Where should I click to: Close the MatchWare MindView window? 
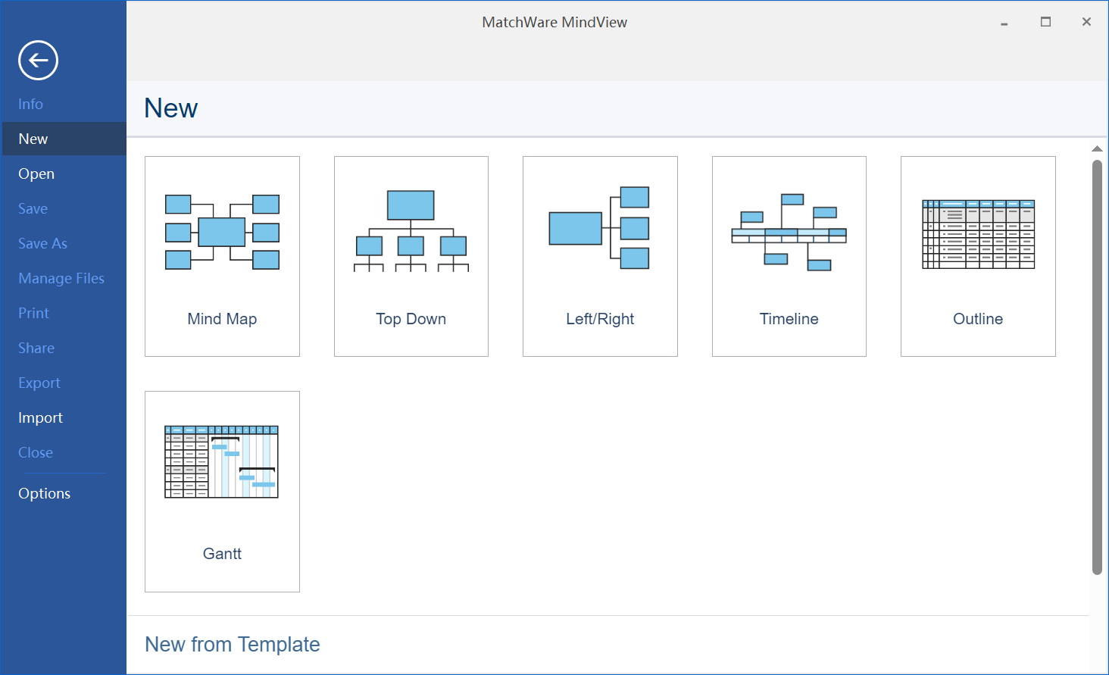(1086, 22)
